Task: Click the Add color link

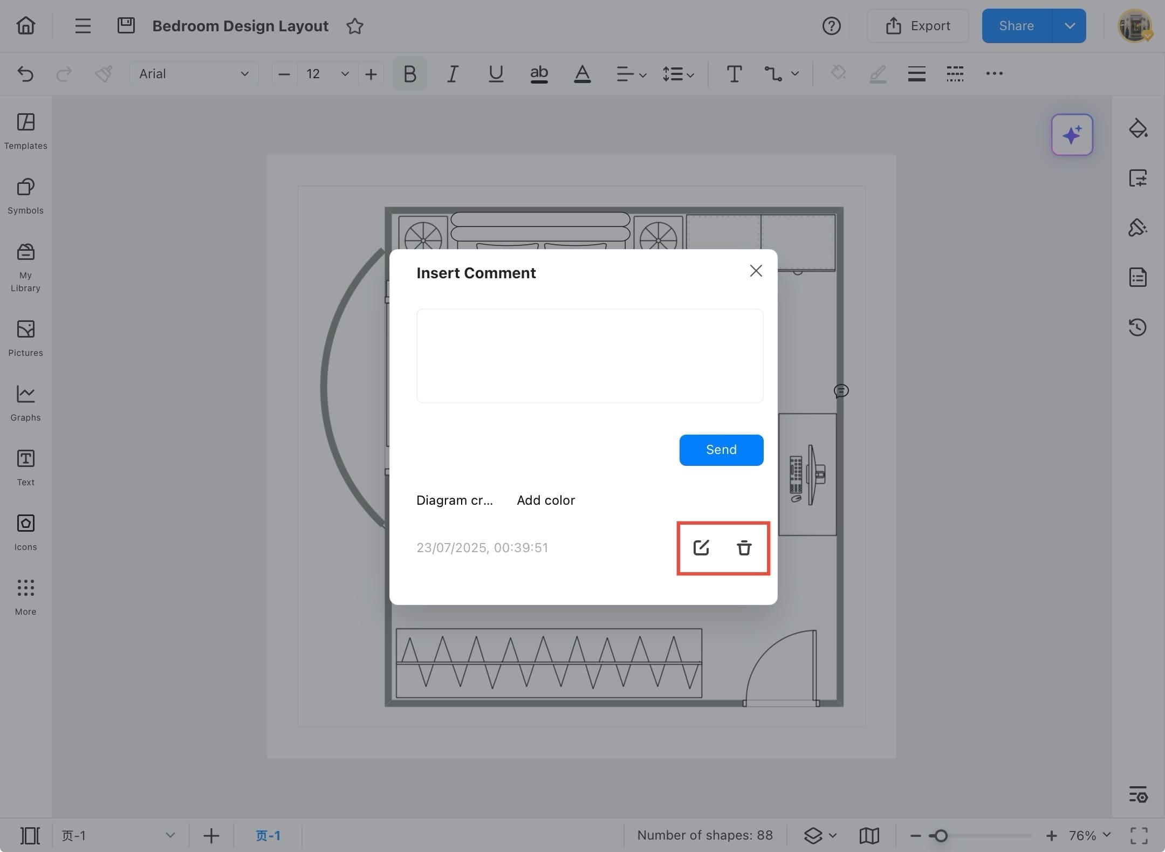Action: coord(545,500)
